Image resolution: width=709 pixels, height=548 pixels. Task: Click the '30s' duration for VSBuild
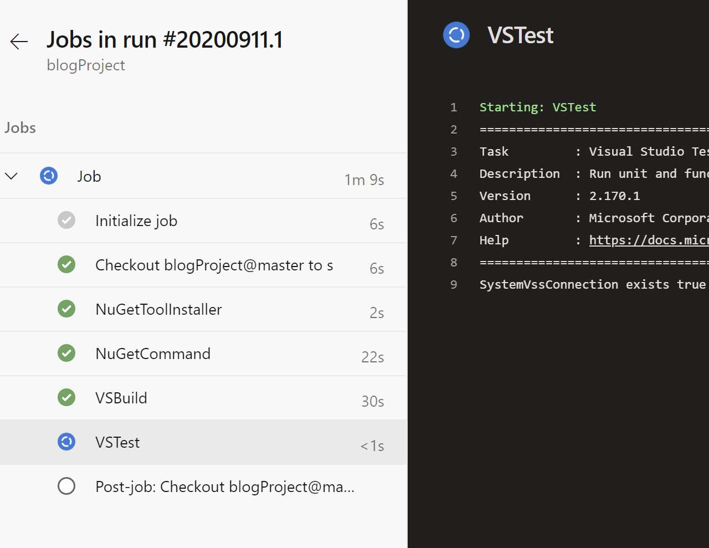pyautogui.click(x=372, y=401)
